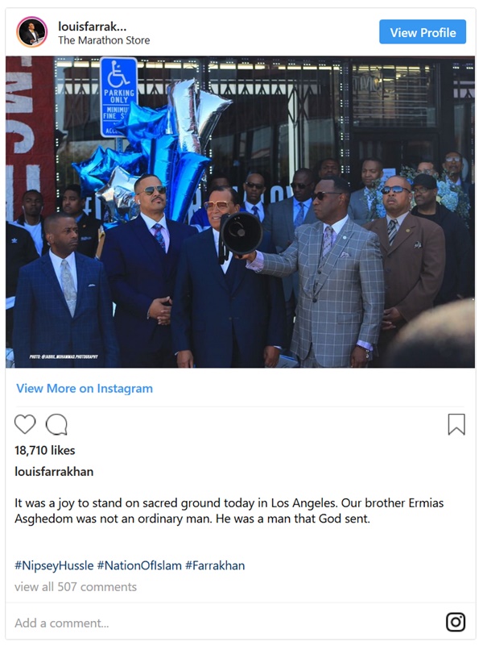Open Instagram via the camera logo icon
This screenshot has width=483, height=646.
456,622
